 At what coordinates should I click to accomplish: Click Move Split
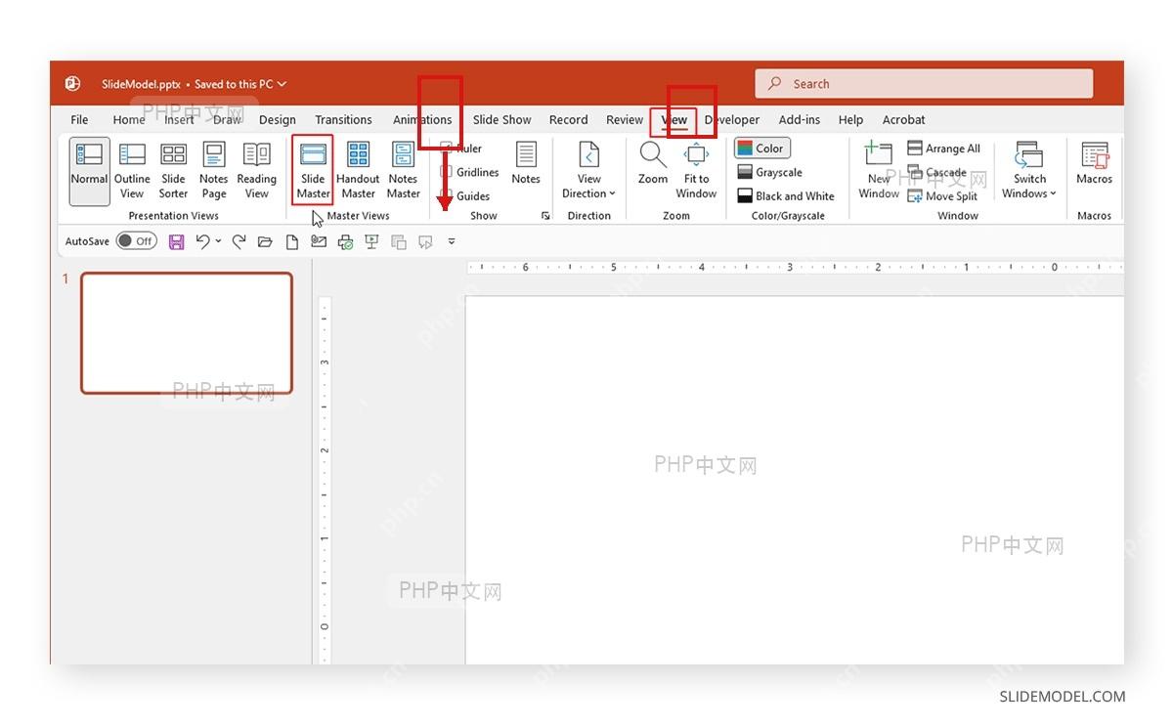tap(943, 195)
